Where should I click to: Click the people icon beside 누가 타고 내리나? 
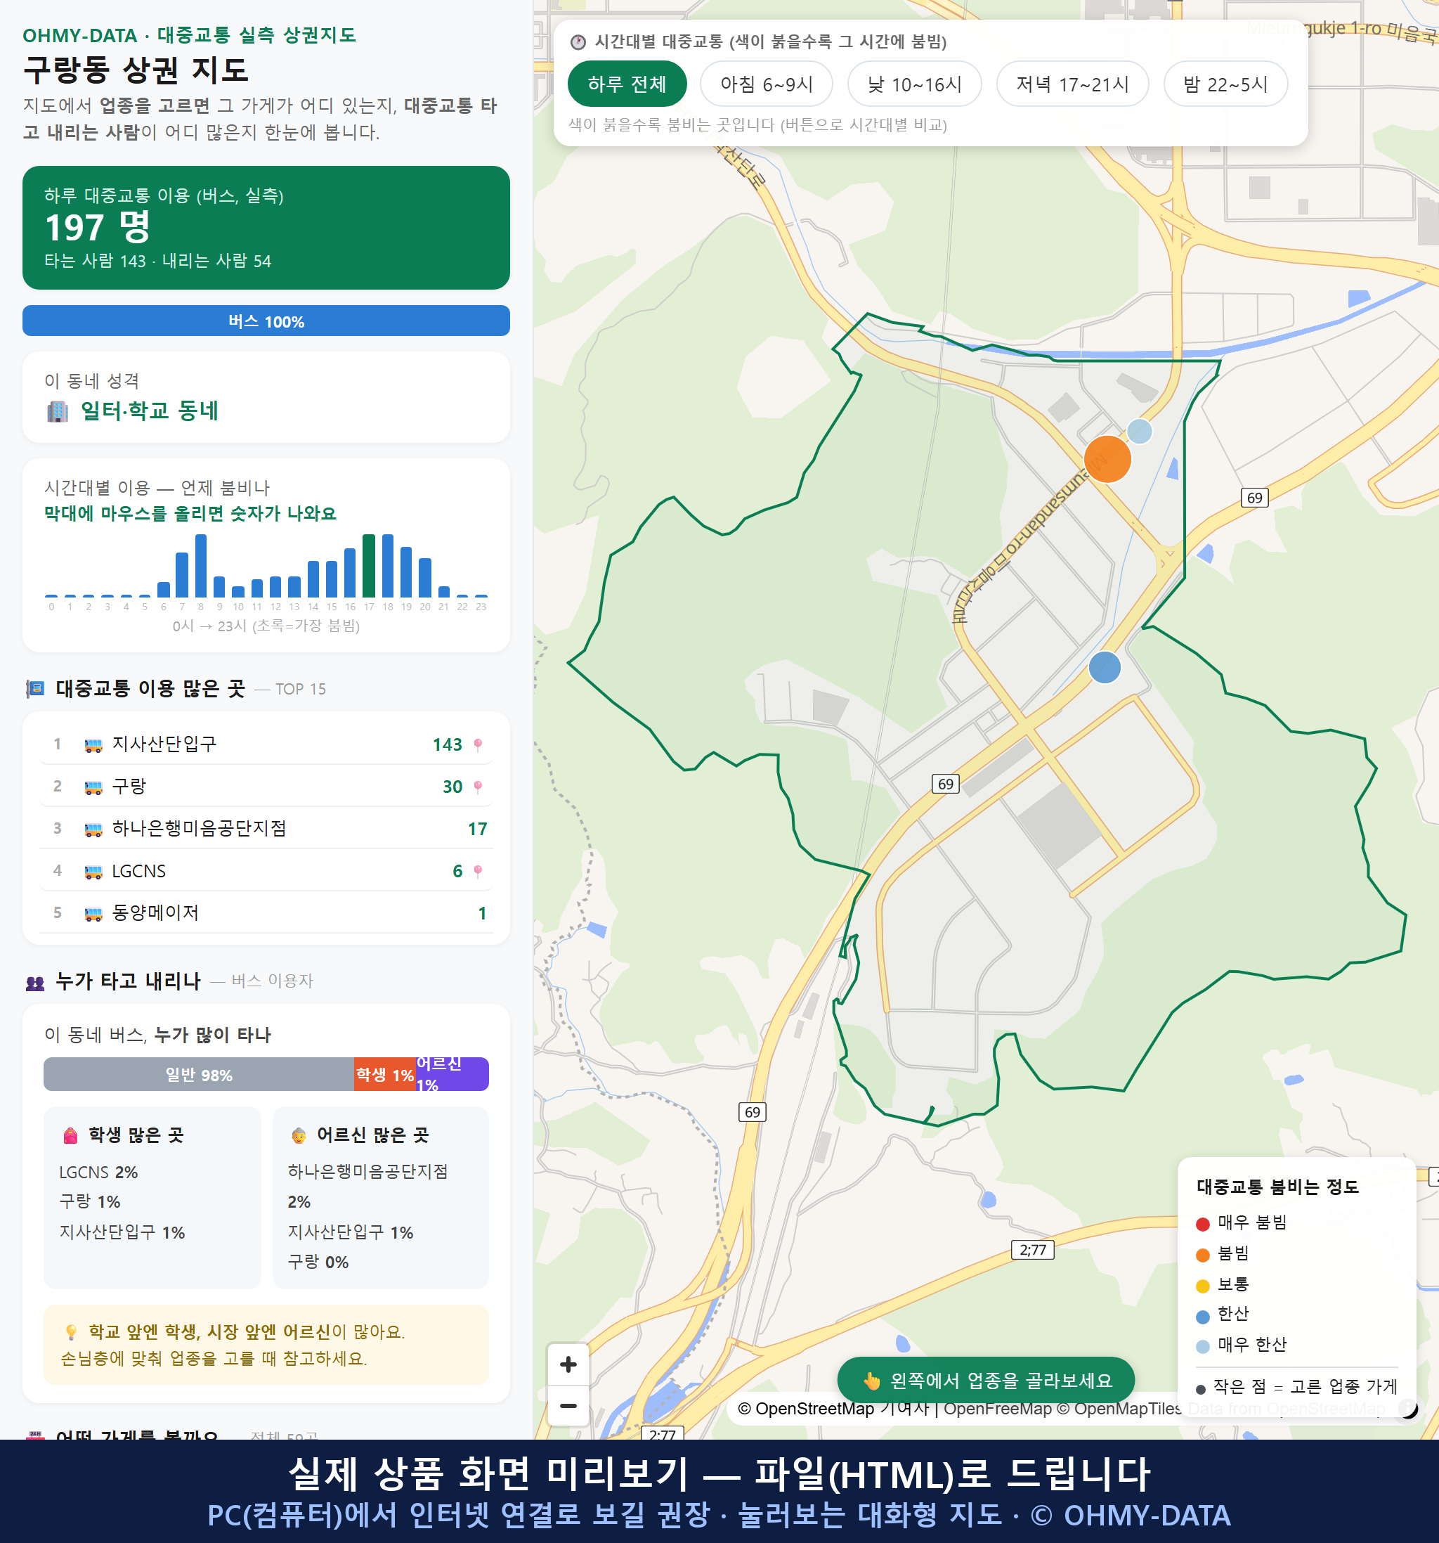coord(35,983)
